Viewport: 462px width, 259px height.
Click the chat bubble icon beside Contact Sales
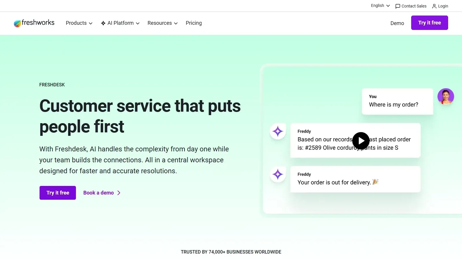pos(398,6)
